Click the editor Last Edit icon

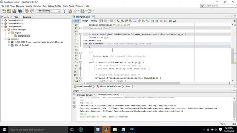click(x=102, y=21)
